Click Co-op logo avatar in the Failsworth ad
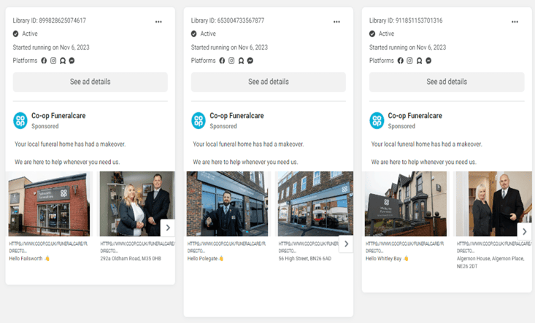This screenshot has height=323, width=535. (20, 120)
